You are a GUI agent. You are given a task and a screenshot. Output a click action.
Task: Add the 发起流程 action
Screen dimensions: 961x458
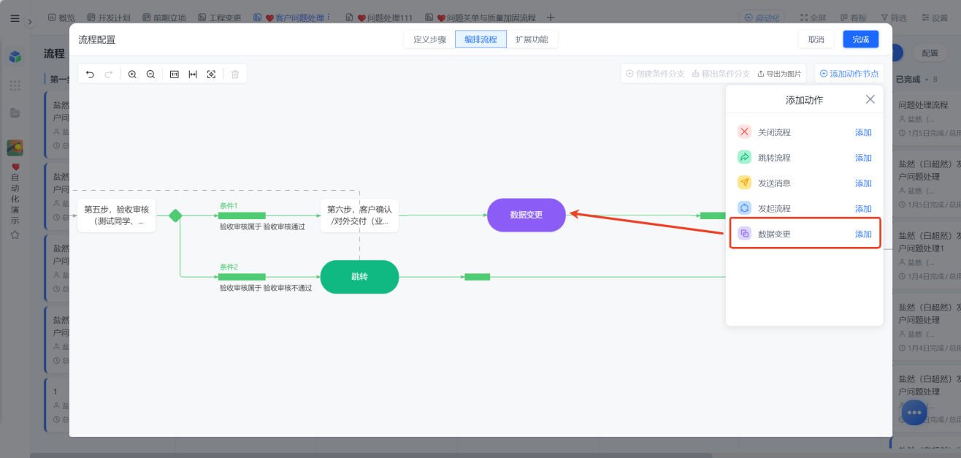pyautogui.click(x=863, y=209)
